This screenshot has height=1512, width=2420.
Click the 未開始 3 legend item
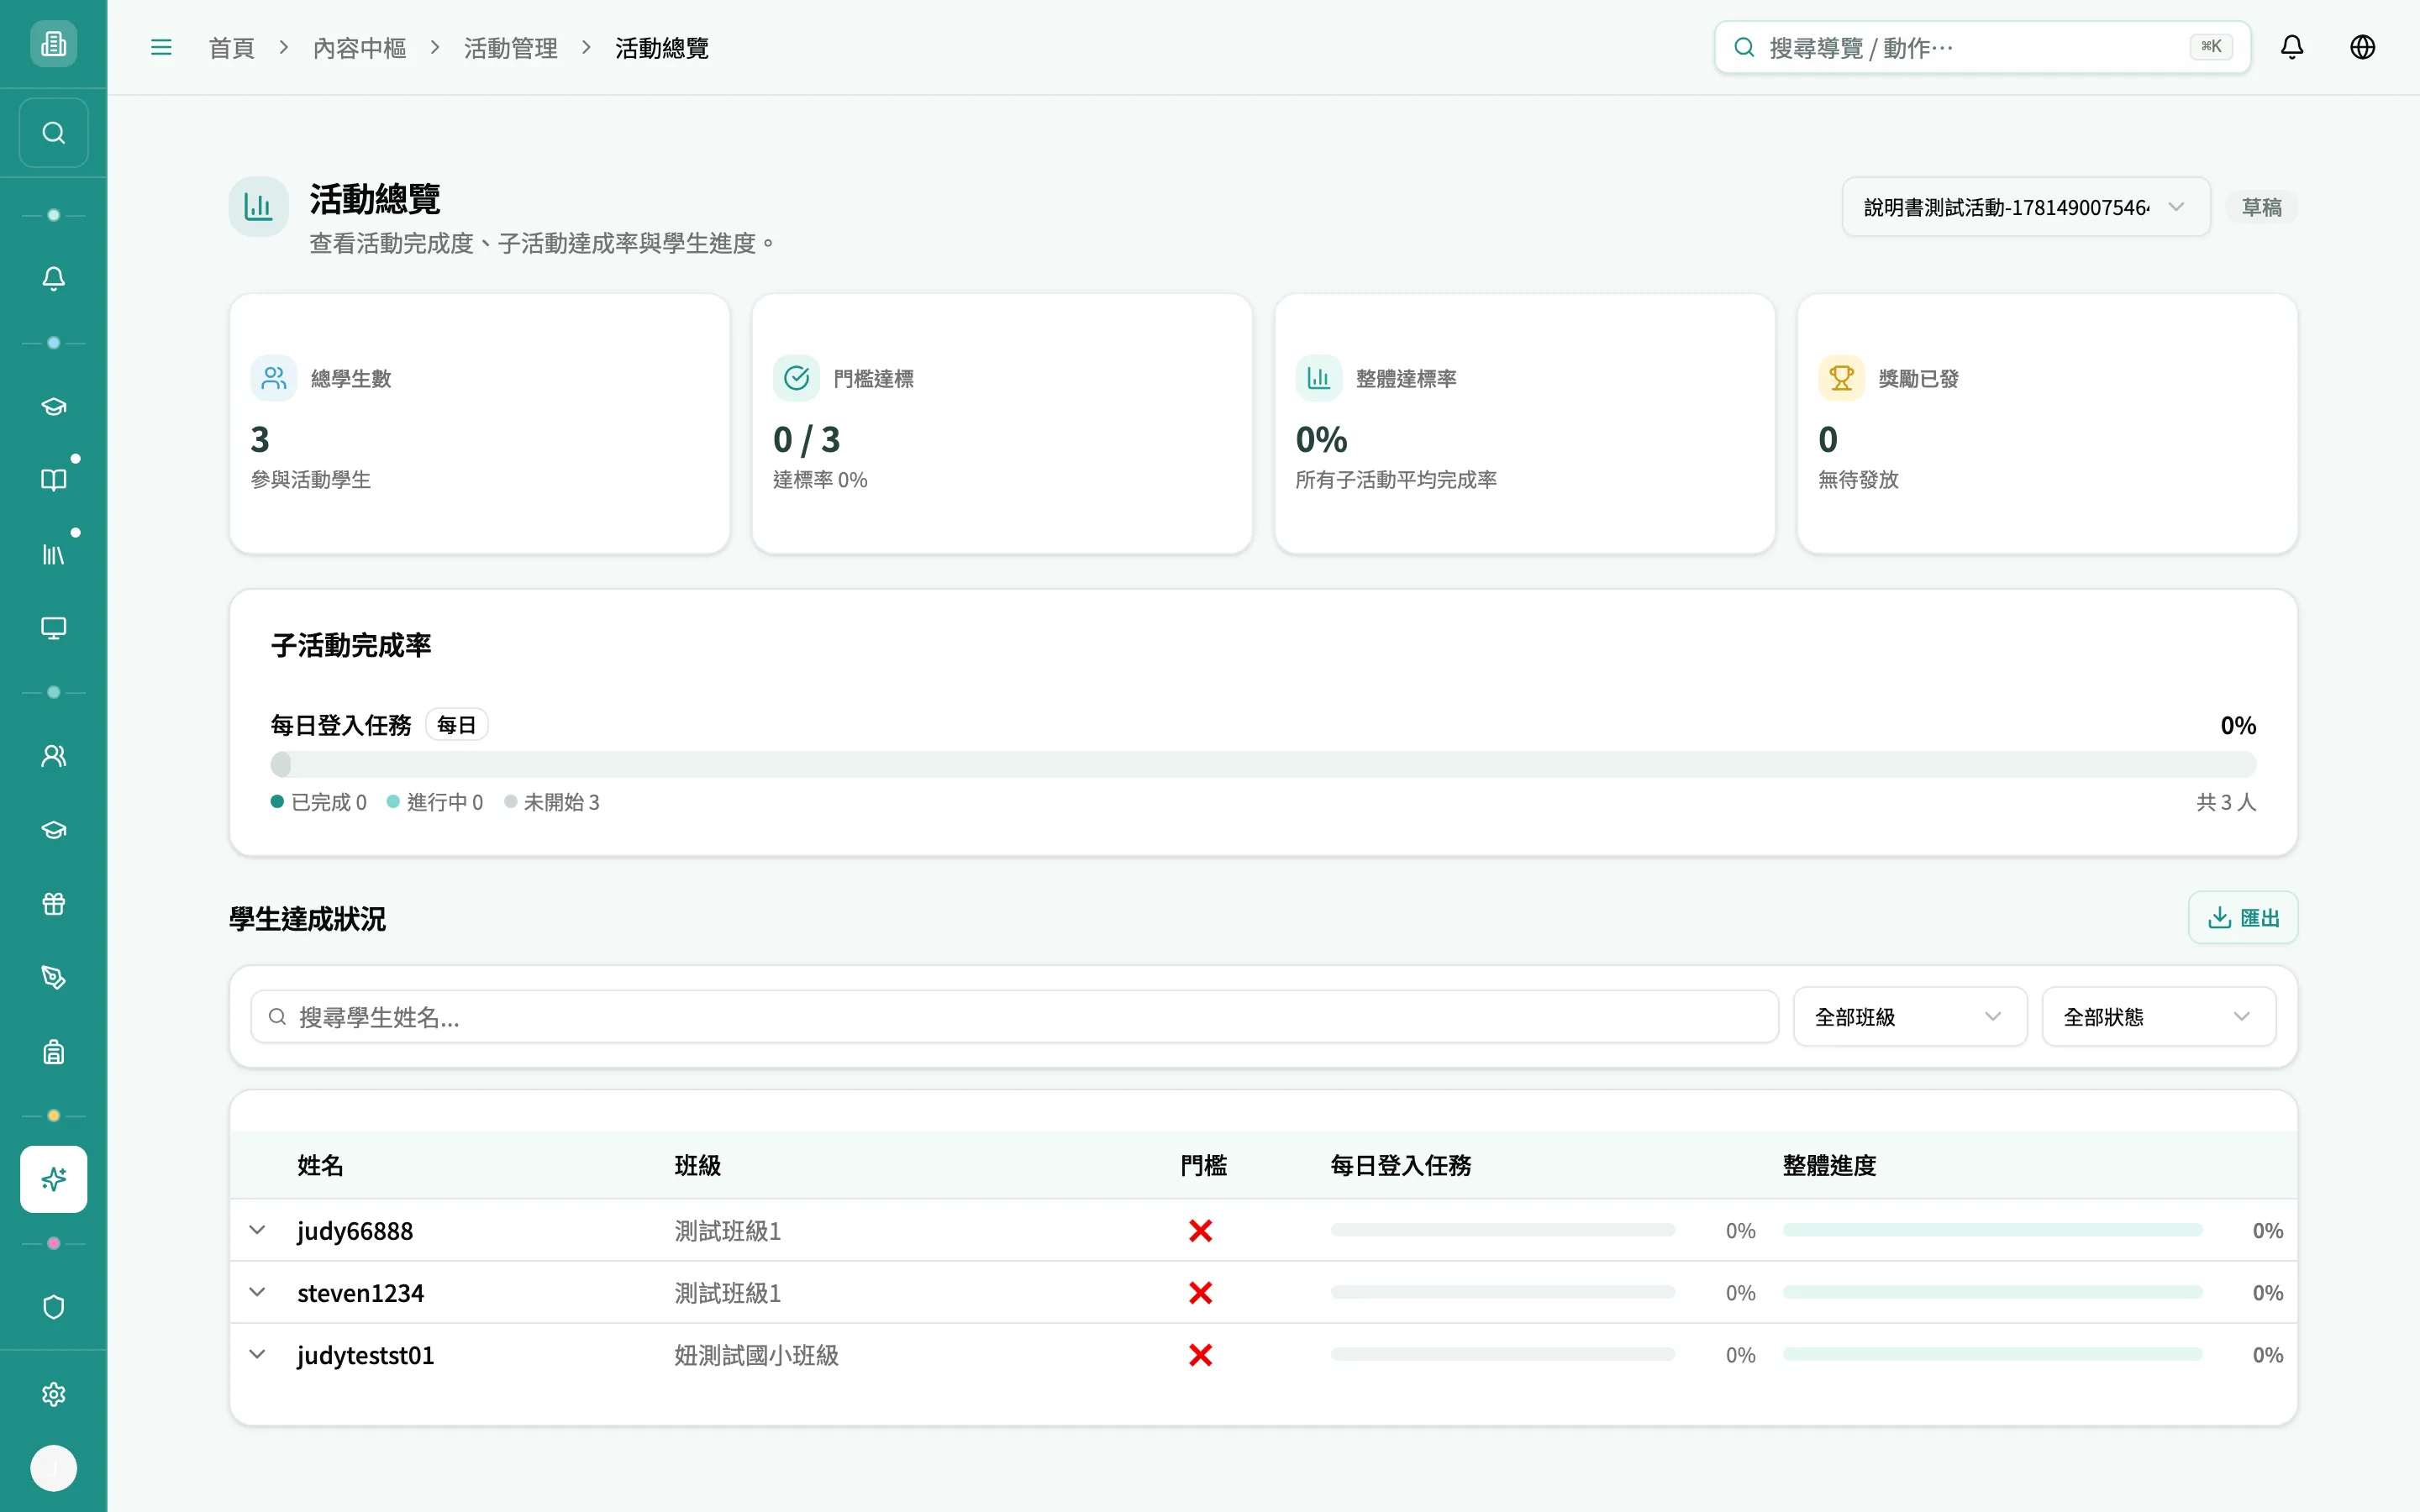552,802
